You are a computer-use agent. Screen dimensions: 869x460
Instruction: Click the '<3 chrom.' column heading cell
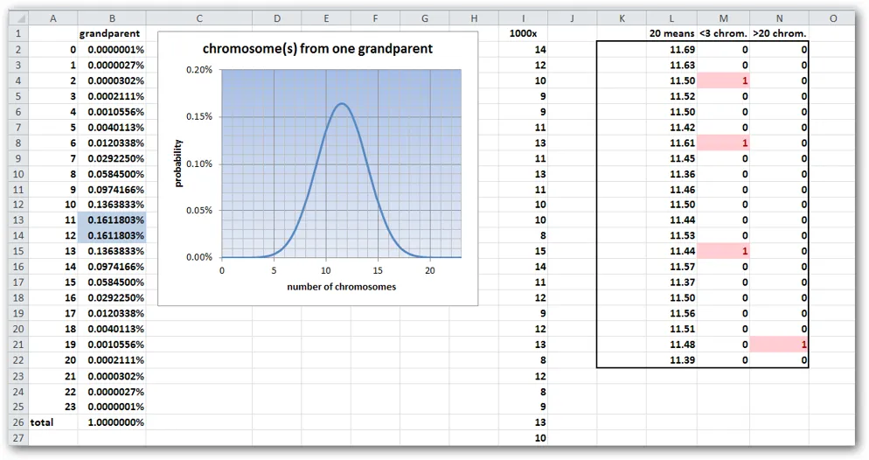click(x=723, y=34)
